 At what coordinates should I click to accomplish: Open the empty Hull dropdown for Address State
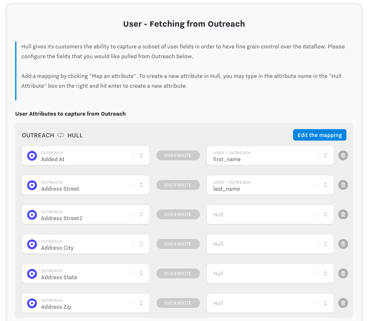[270, 273]
